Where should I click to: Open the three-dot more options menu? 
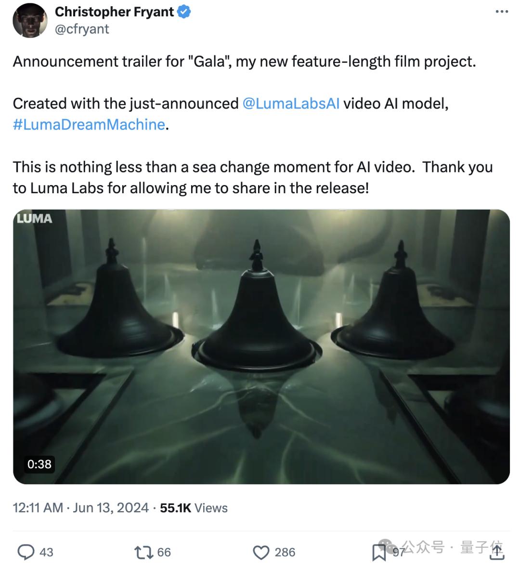point(502,12)
